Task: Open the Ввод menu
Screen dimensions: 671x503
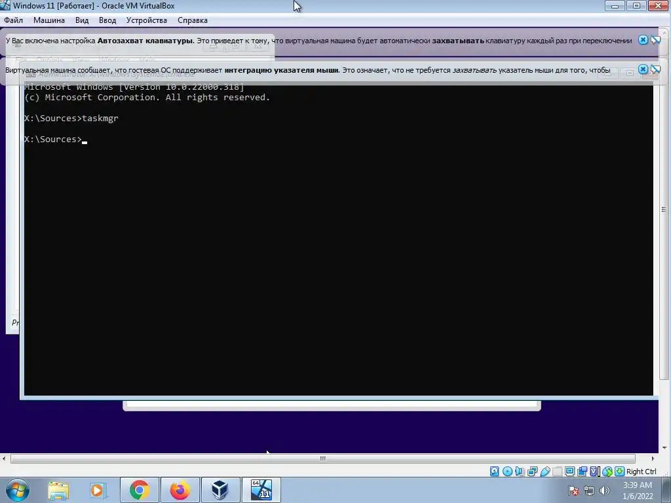Action: [x=107, y=20]
